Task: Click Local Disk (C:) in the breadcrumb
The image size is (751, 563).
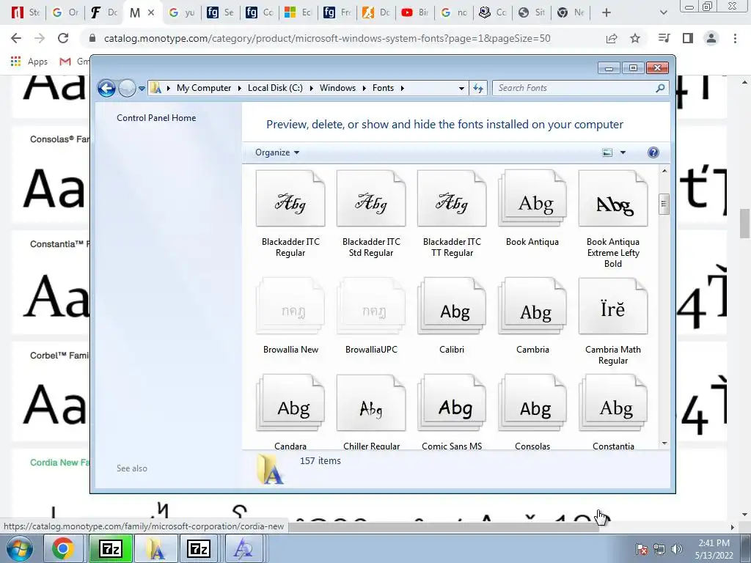Action: 275,88
